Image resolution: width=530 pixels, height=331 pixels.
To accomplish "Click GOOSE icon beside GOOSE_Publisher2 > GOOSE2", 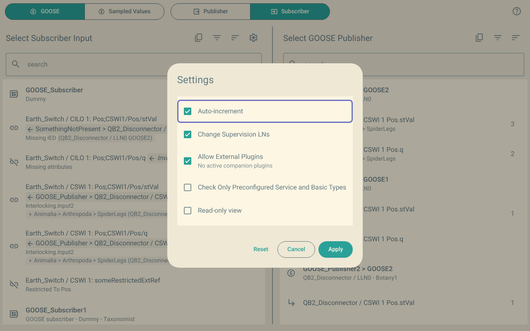I will (291, 273).
